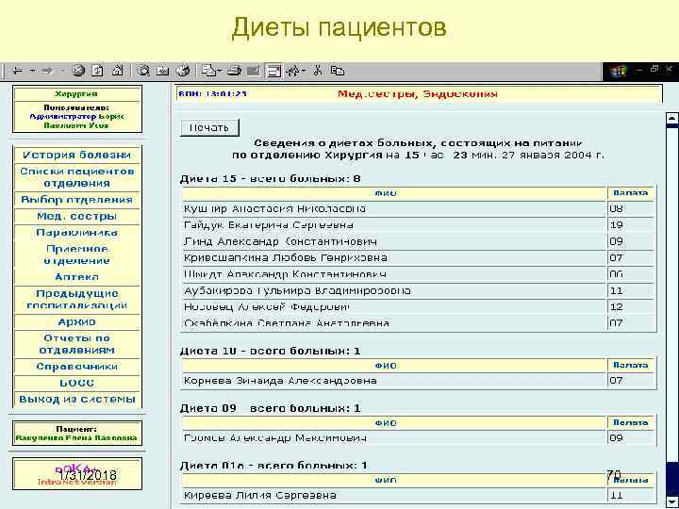
Task: Open Архив in sidebar menu
Action: pos(76,322)
